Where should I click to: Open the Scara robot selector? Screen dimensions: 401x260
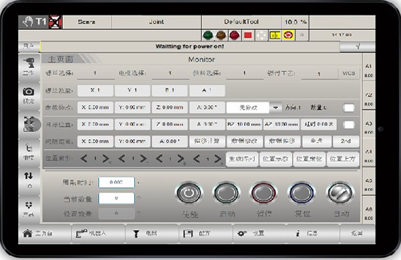coord(87,22)
